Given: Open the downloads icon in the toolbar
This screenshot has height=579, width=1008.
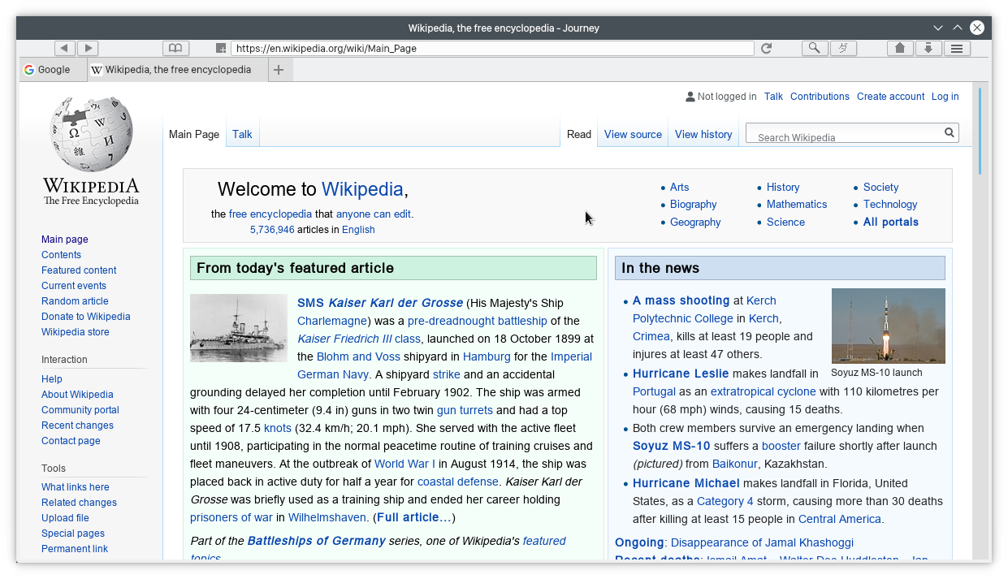Looking at the screenshot, I should [928, 48].
